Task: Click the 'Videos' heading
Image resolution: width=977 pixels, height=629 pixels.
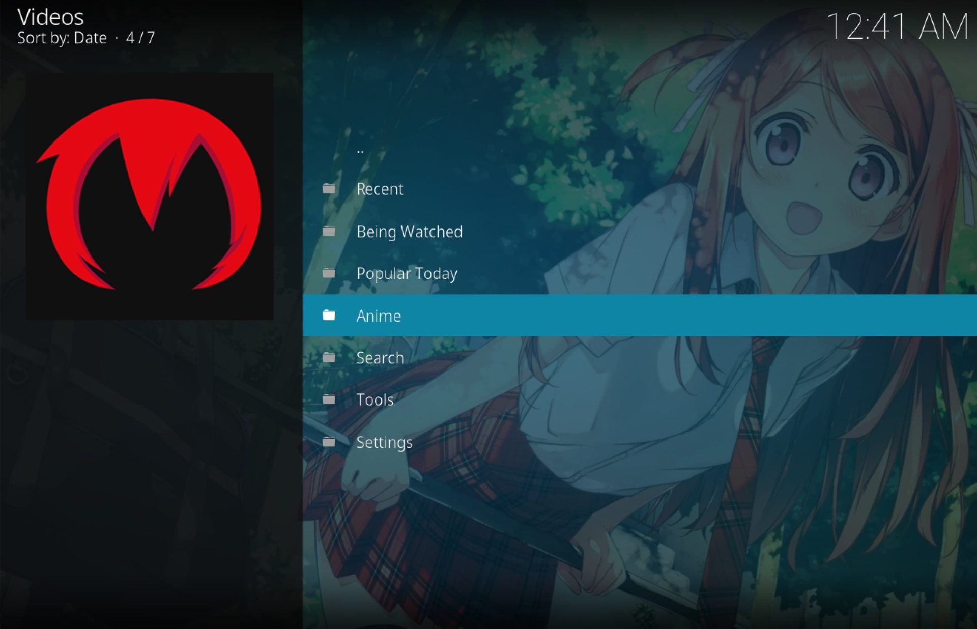Action: pos(50,17)
